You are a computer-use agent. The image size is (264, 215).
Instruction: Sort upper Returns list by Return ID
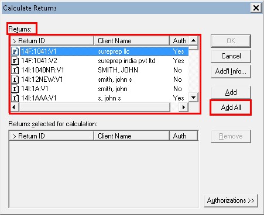(x=52, y=41)
